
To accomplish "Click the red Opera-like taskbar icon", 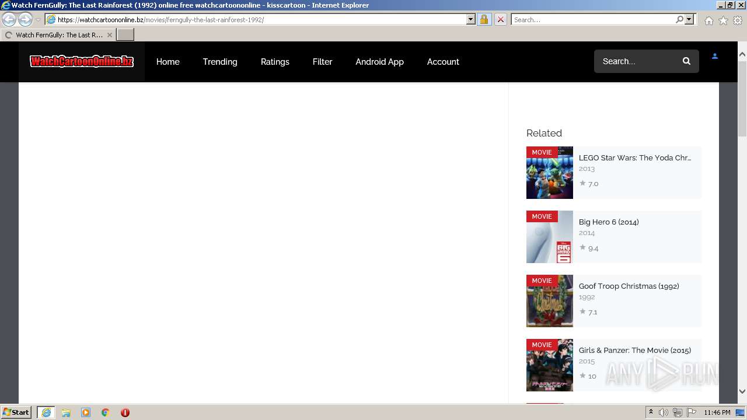I will point(125,412).
